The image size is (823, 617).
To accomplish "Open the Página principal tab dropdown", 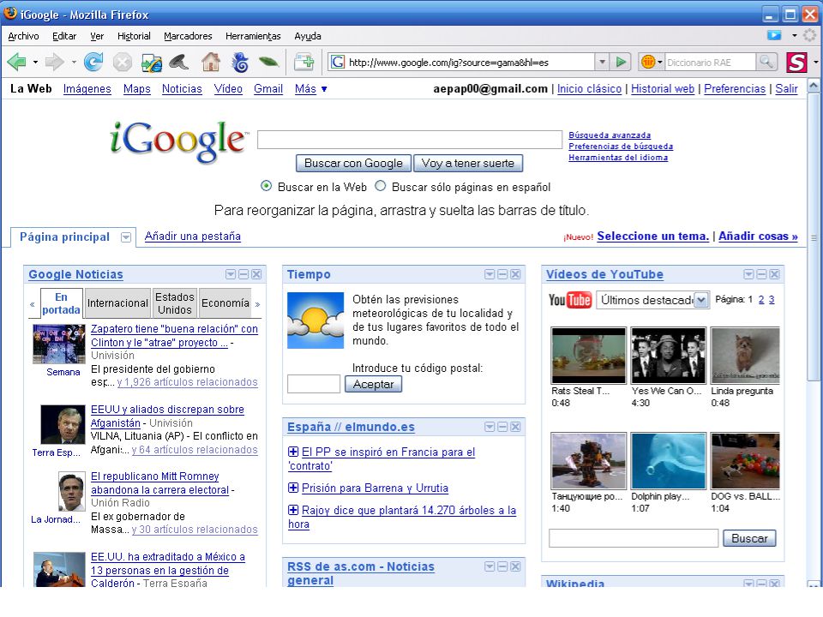I will click(x=125, y=237).
